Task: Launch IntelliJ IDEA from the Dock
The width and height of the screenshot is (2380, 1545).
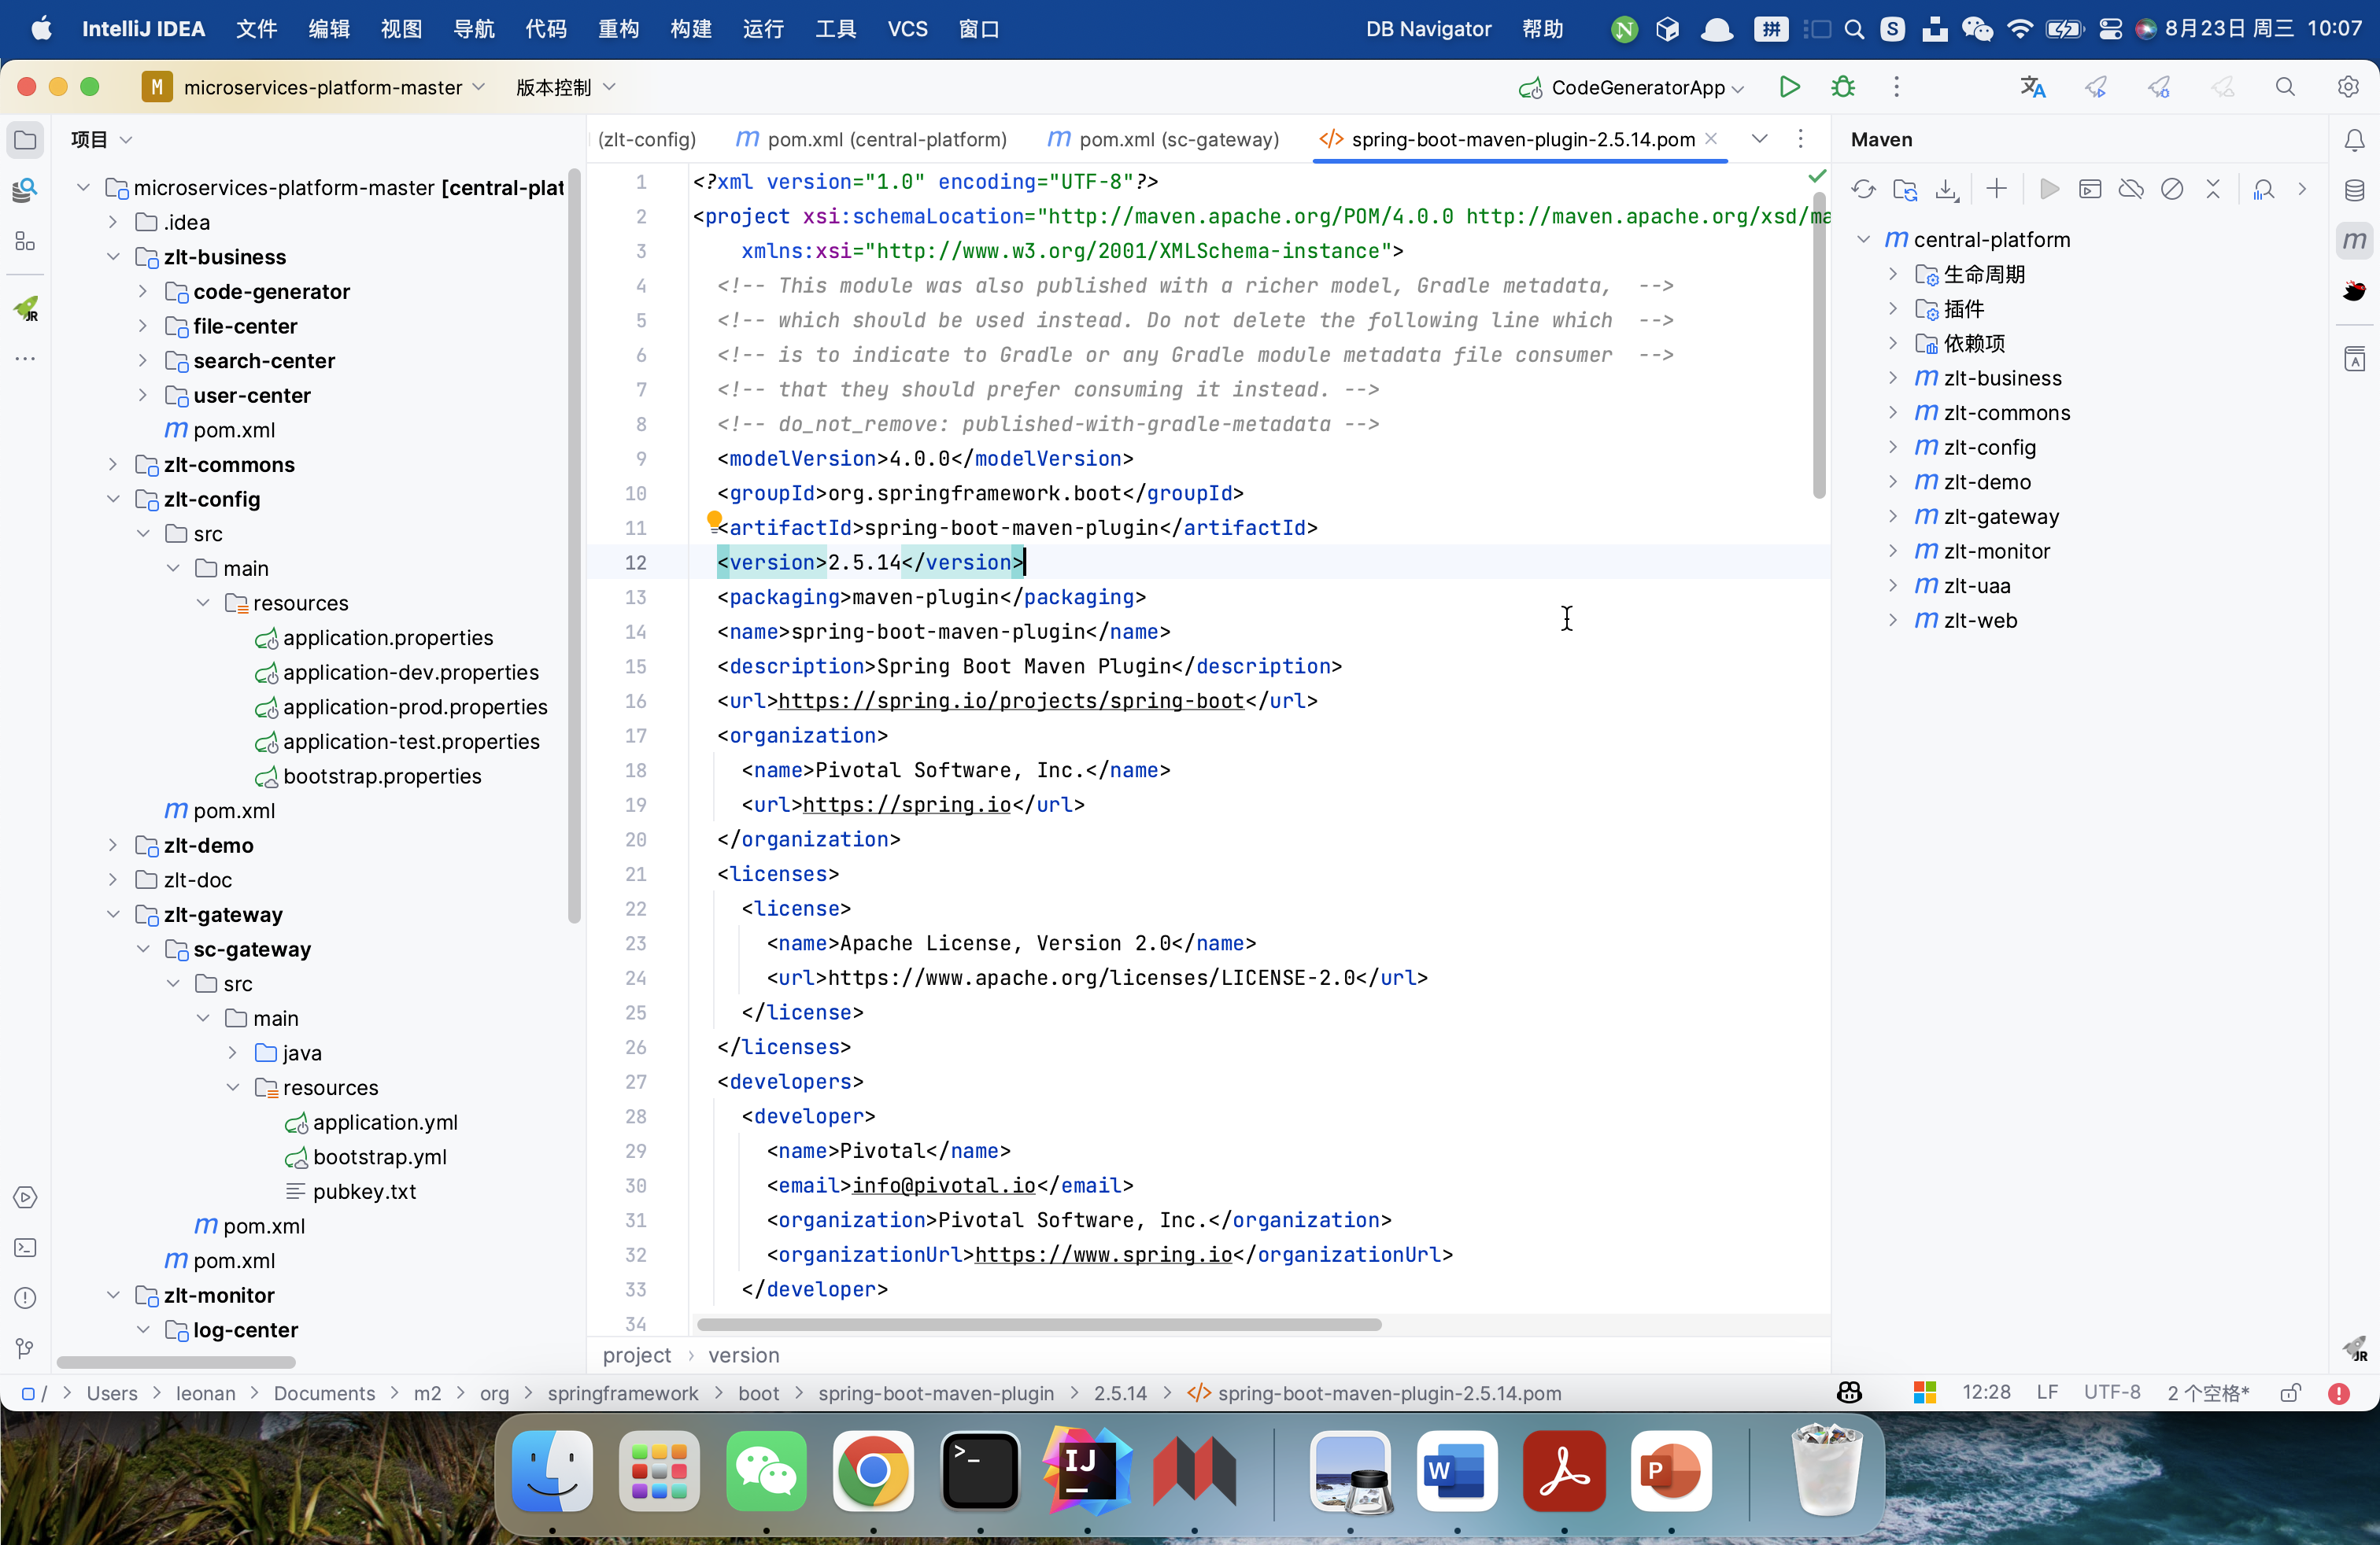Action: (1087, 1470)
